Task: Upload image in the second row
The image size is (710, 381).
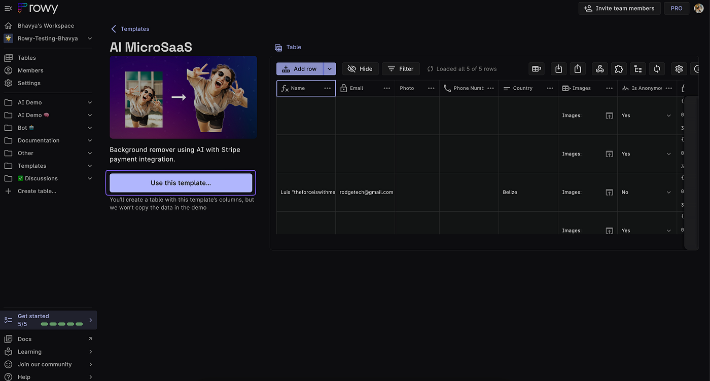Action: pyautogui.click(x=609, y=154)
